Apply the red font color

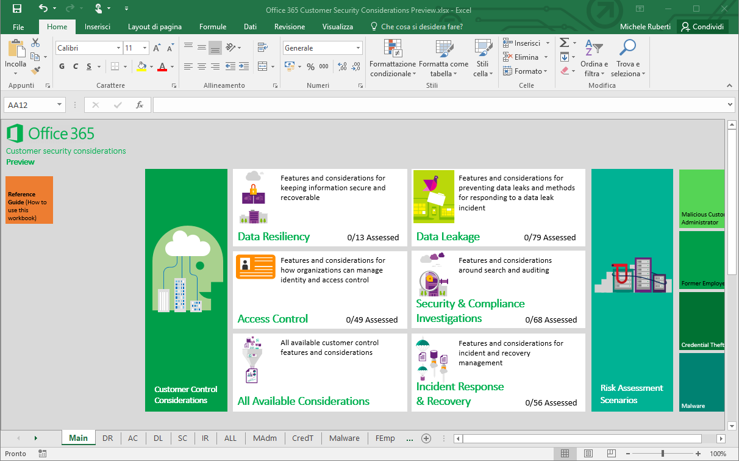(162, 66)
